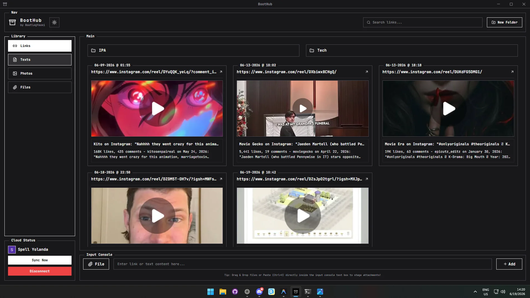Focus the link or text content input
Image resolution: width=530 pixels, height=298 pixels.
click(x=303, y=264)
